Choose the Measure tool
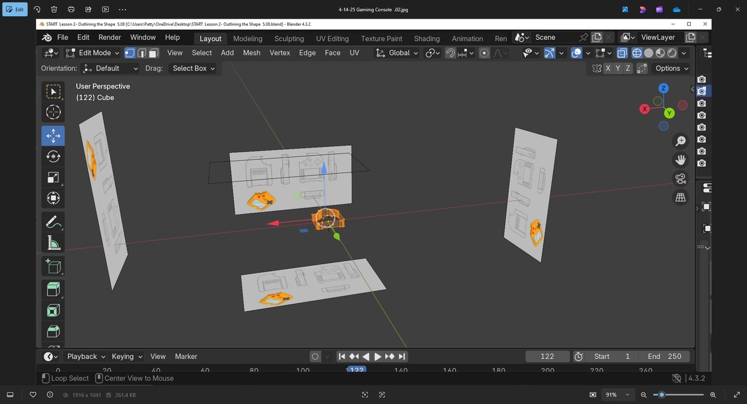 coord(53,243)
